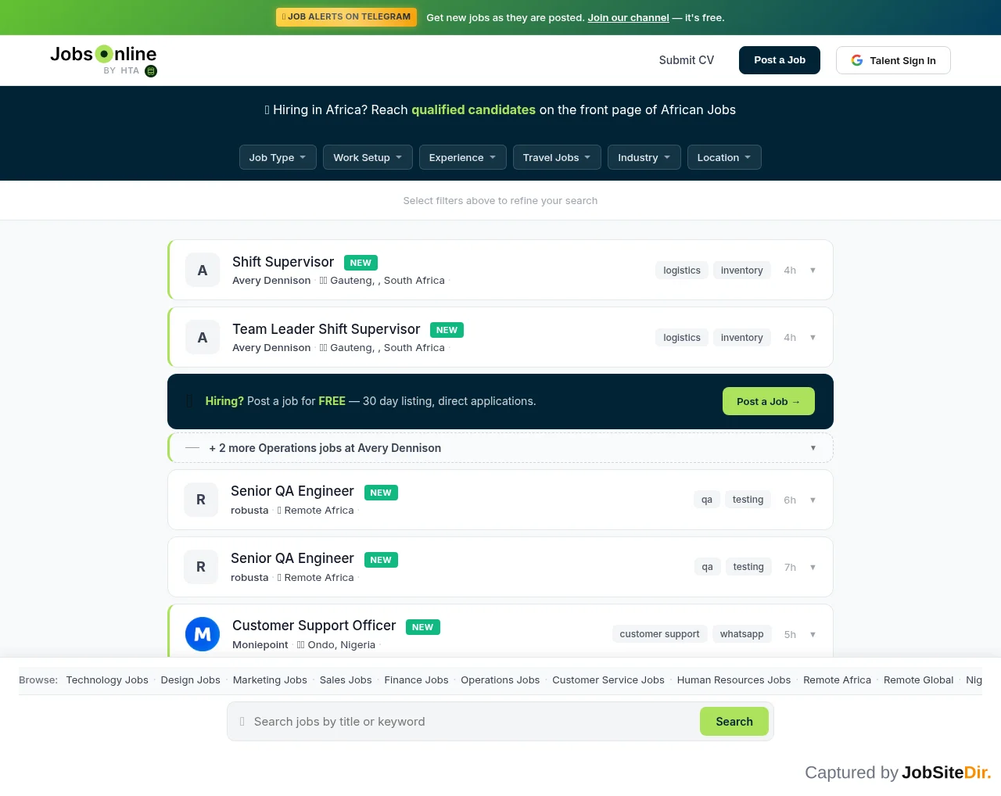
Task: Open the Travel Jobs filter dropdown
Action: [x=557, y=157]
